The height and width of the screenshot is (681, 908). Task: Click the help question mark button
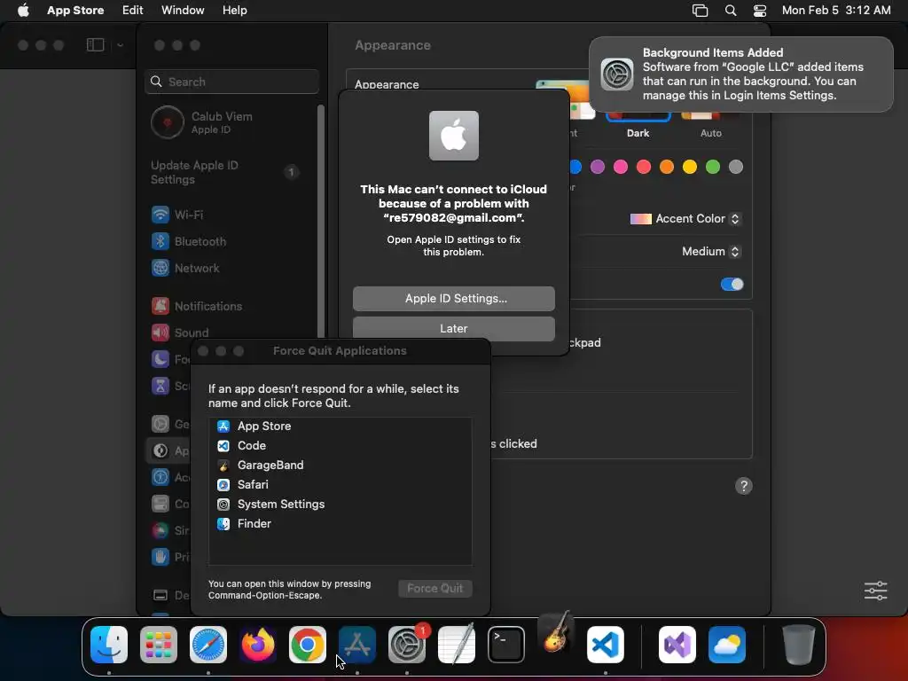click(744, 486)
